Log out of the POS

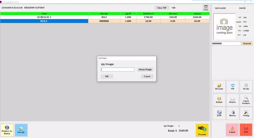232,130
